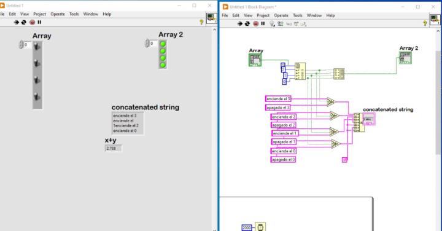Select the Array 2 indicator terminal
This screenshot has width=442, height=231.
pos(405,58)
